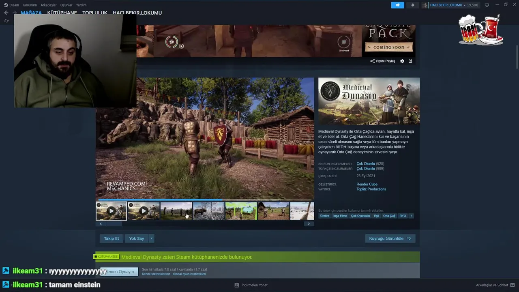Open Turkish reviews Çok Olumlu (989)
Viewport: 519px width, 292px height.
(x=370, y=169)
